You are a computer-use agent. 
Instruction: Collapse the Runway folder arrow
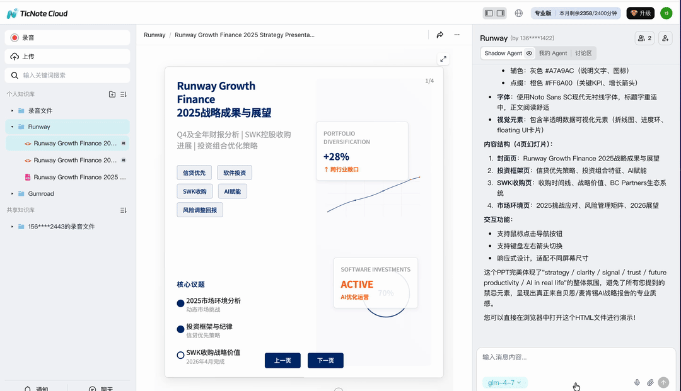pyautogui.click(x=12, y=127)
